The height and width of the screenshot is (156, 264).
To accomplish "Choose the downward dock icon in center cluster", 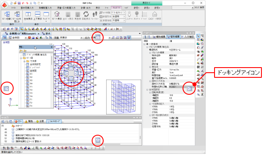I will tap(71, 78).
